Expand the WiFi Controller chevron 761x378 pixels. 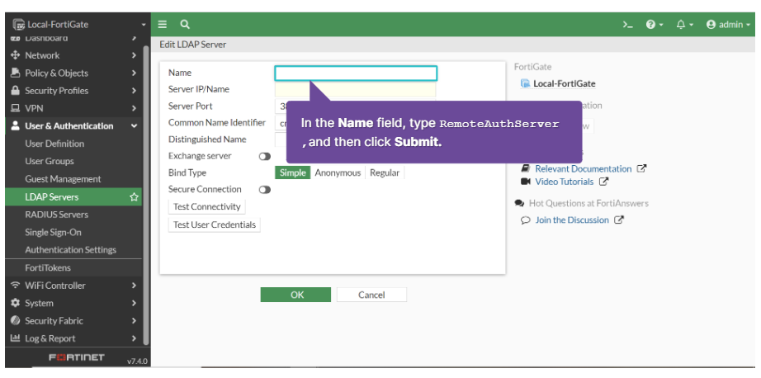pos(134,286)
